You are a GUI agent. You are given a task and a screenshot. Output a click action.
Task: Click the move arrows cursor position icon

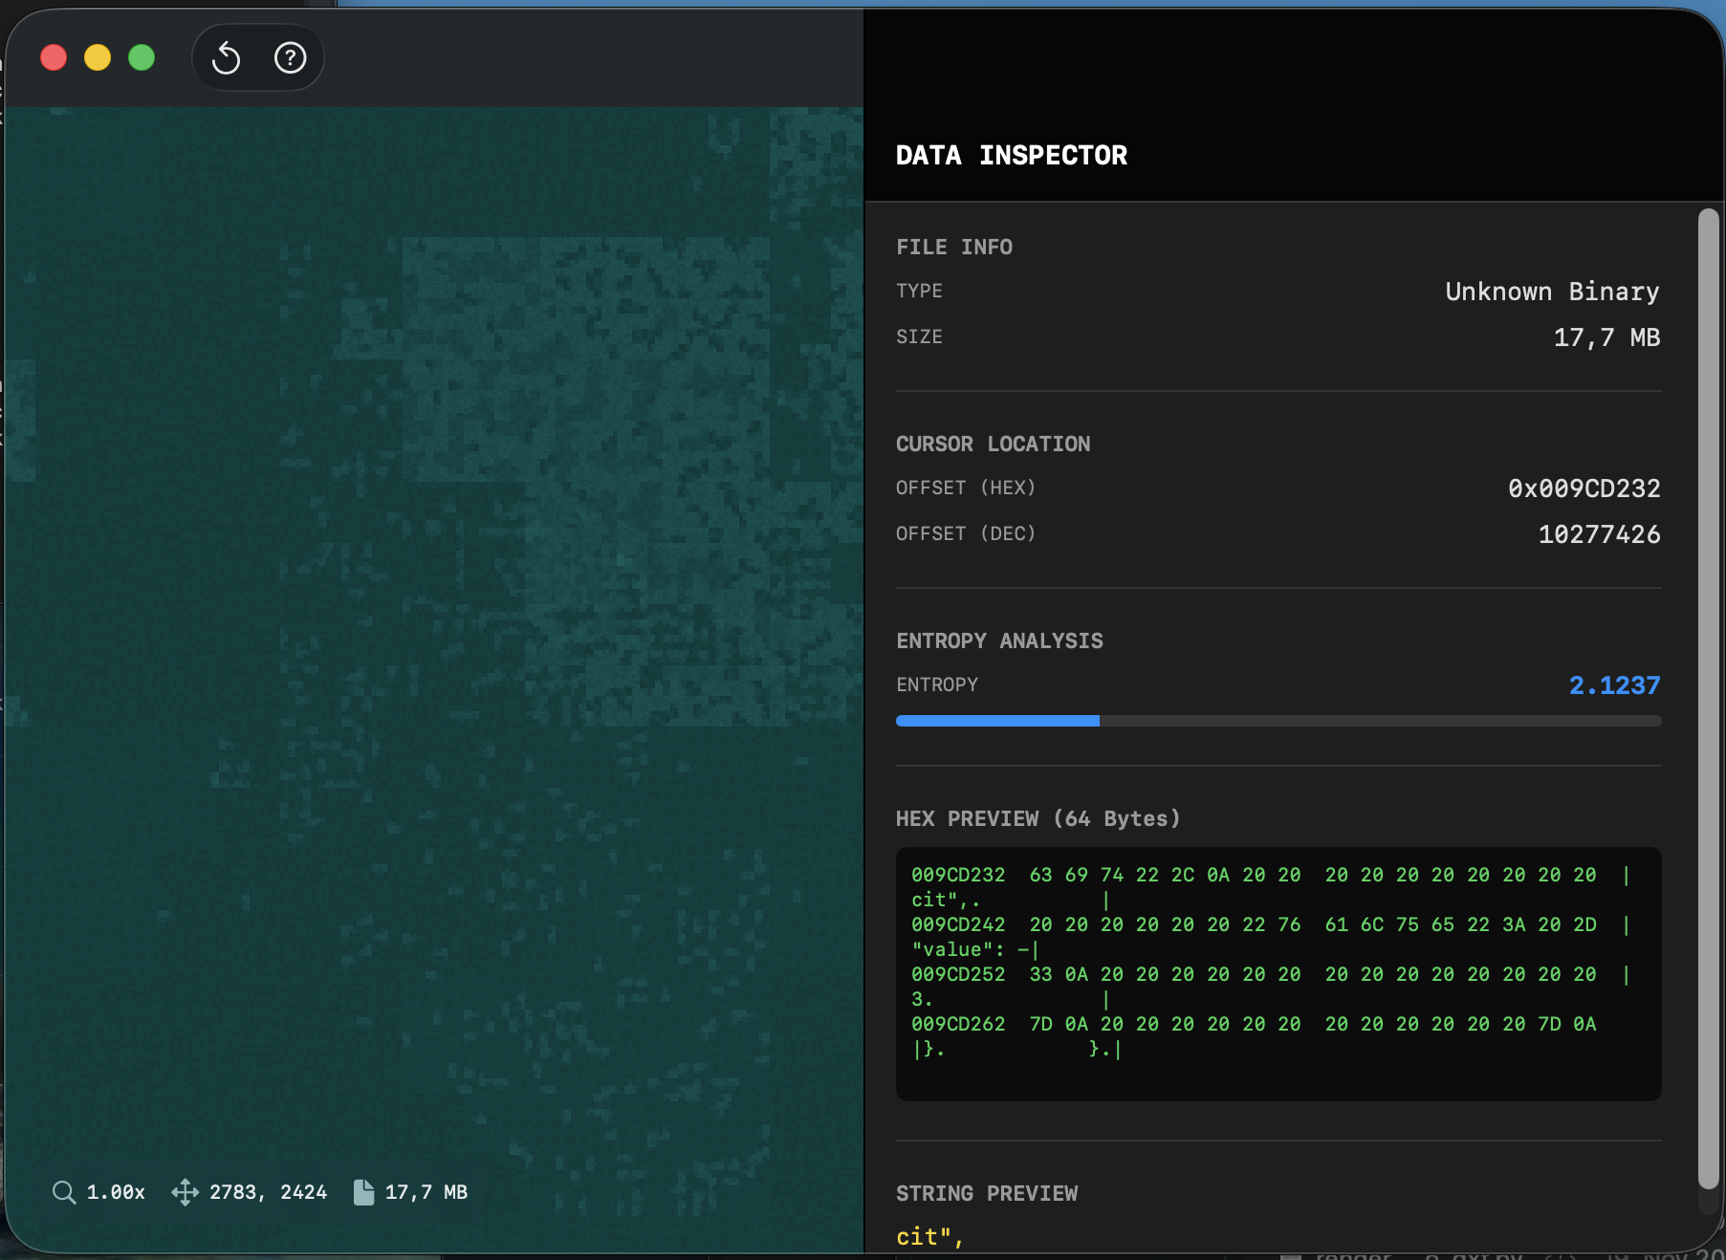point(185,1192)
